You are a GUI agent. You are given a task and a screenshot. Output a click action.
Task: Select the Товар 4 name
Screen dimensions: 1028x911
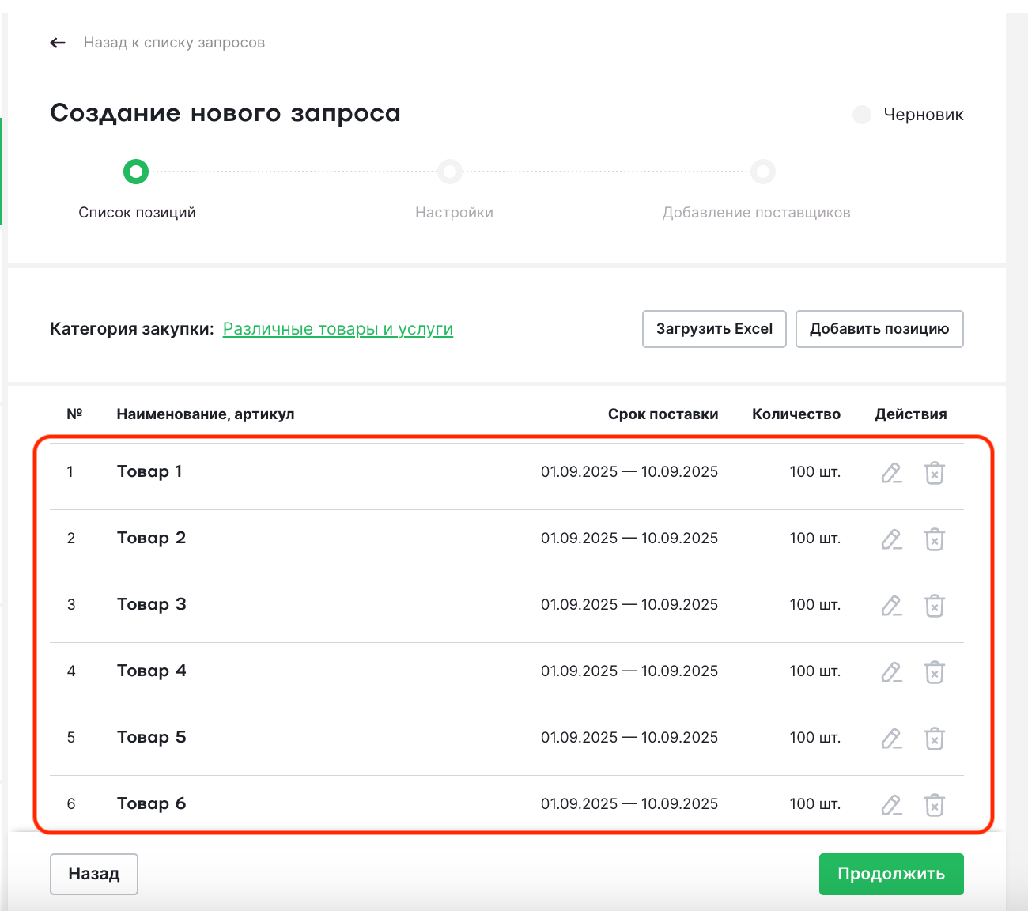pyautogui.click(x=151, y=671)
